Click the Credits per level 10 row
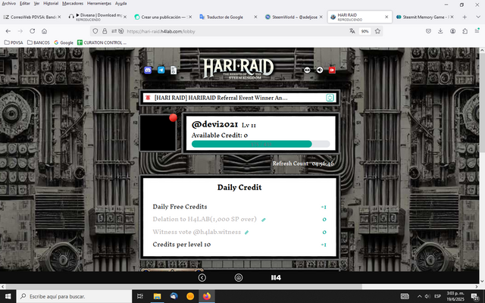This screenshot has height=303, width=485. coord(239,245)
